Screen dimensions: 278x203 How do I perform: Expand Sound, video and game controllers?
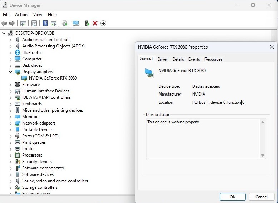[x=11, y=181]
